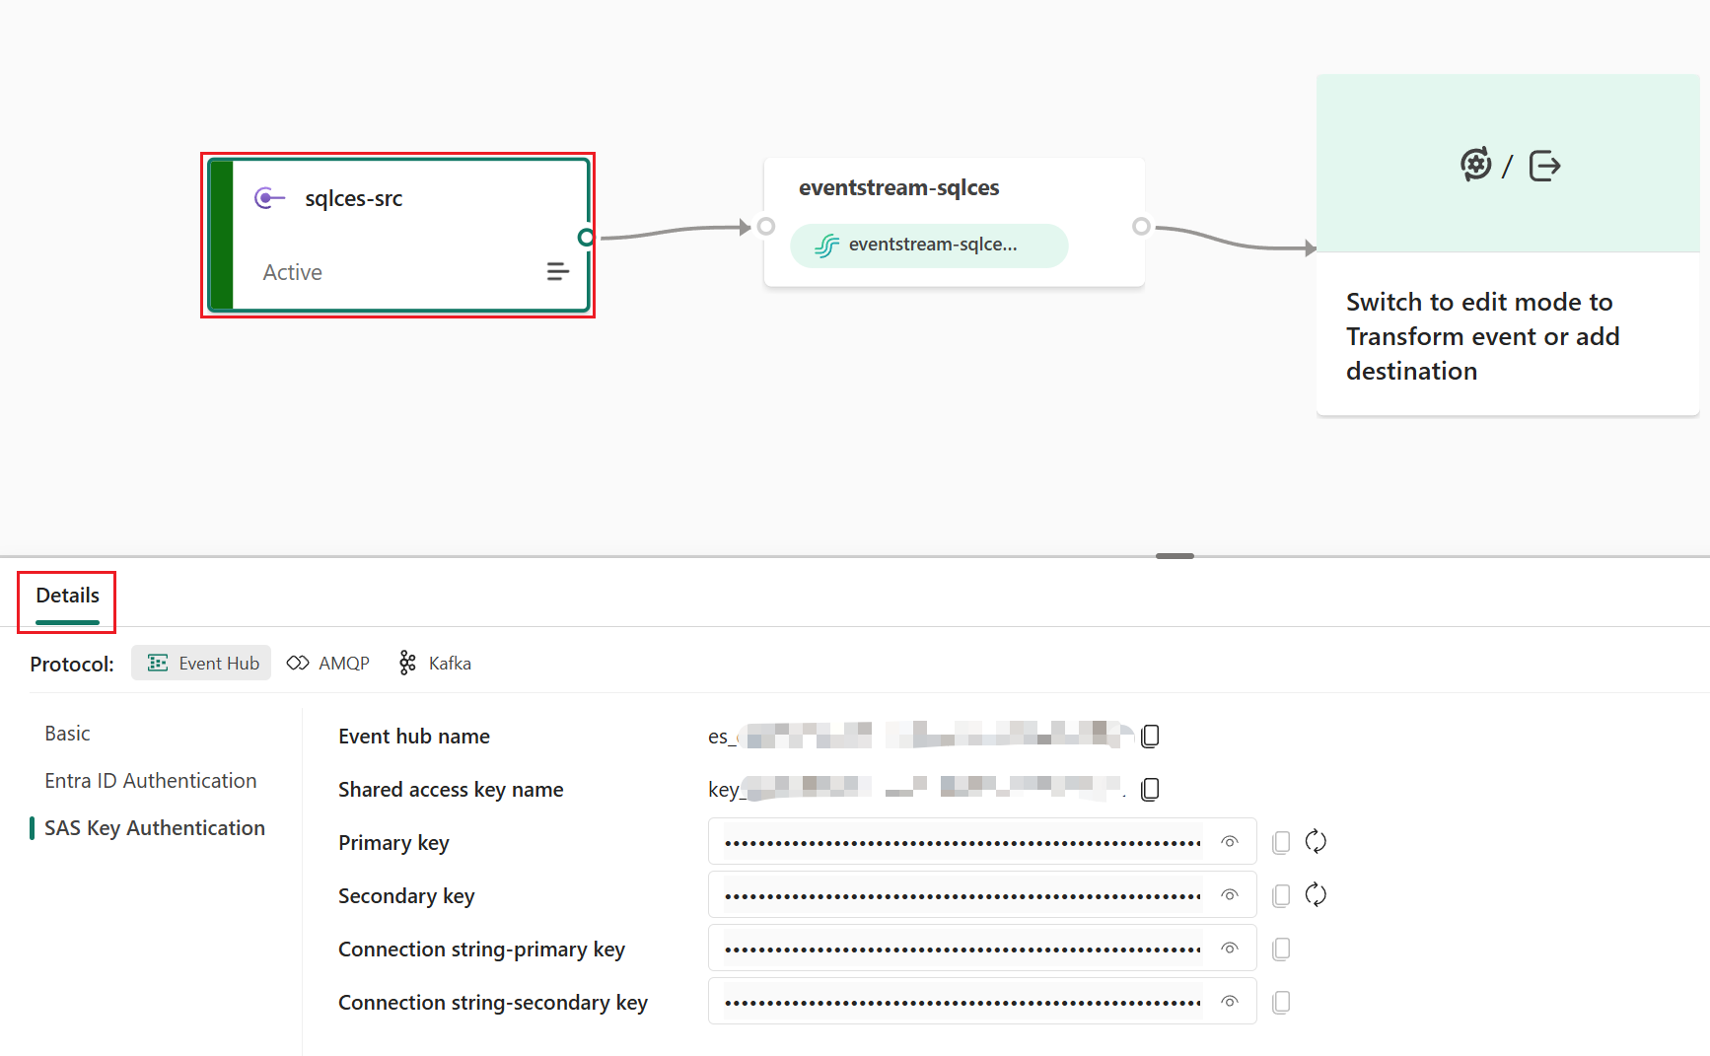Copy the Connection string-secondary key
Viewport: 1710px width, 1056px height.
tap(1280, 1002)
